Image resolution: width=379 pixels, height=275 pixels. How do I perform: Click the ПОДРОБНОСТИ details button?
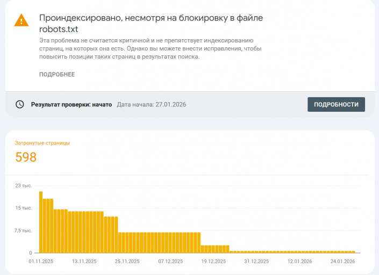pos(336,105)
